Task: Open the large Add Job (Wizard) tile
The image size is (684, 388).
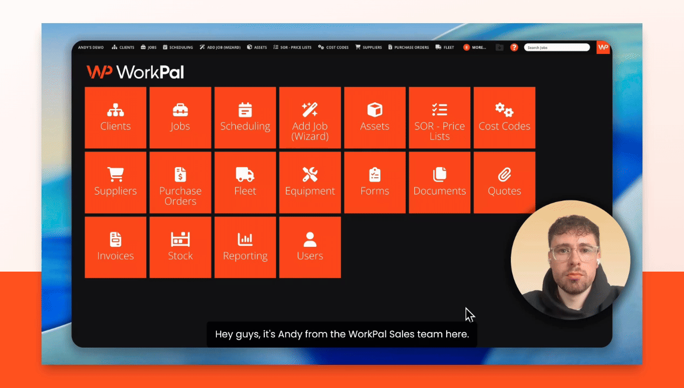Action: (310, 117)
